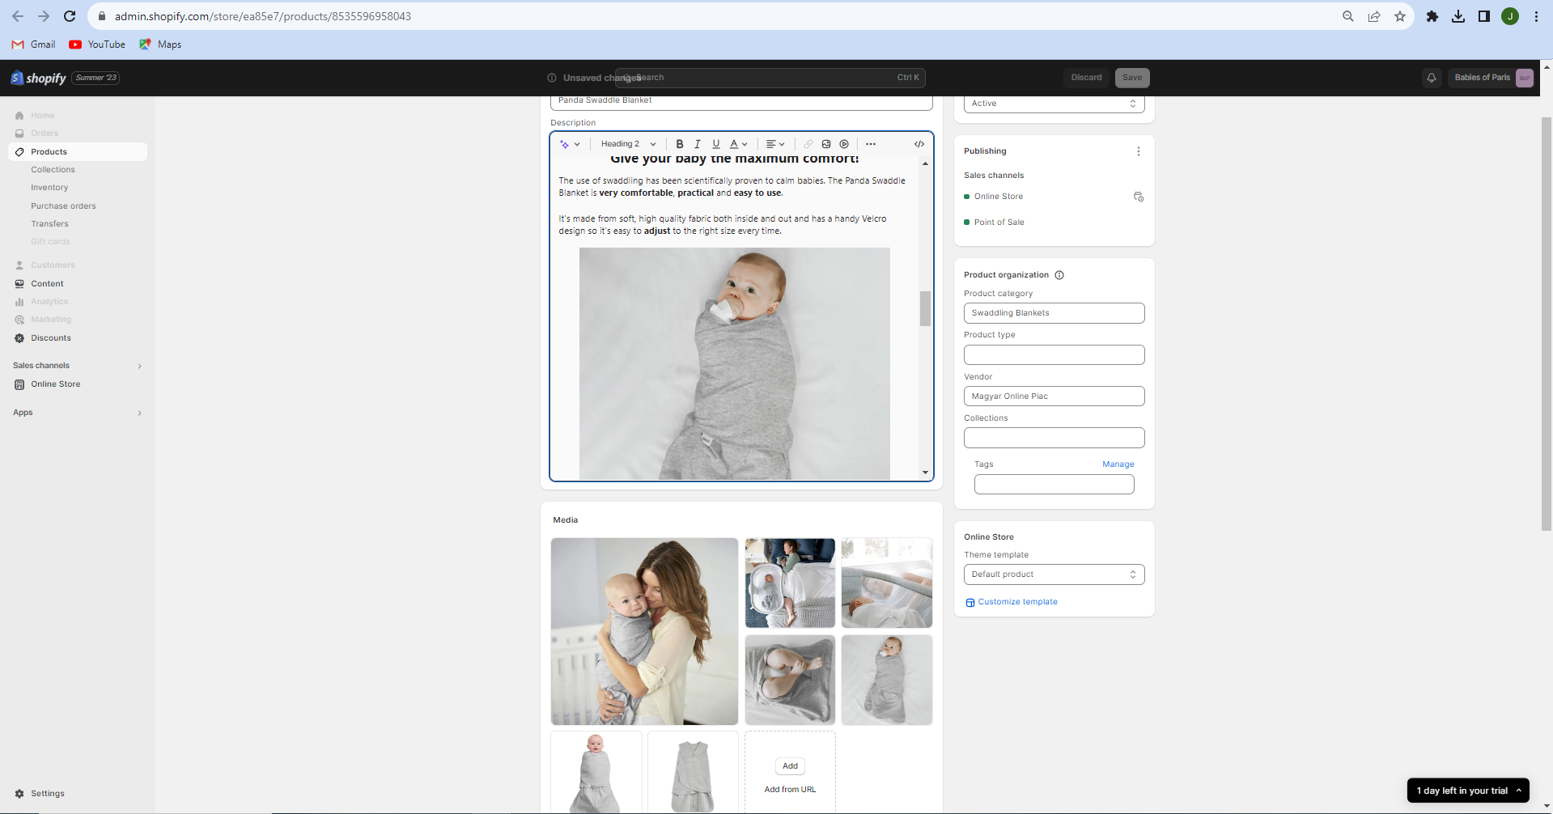Edit the Vendor field
Image resolution: width=1553 pixels, height=814 pixels.
click(x=1054, y=396)
